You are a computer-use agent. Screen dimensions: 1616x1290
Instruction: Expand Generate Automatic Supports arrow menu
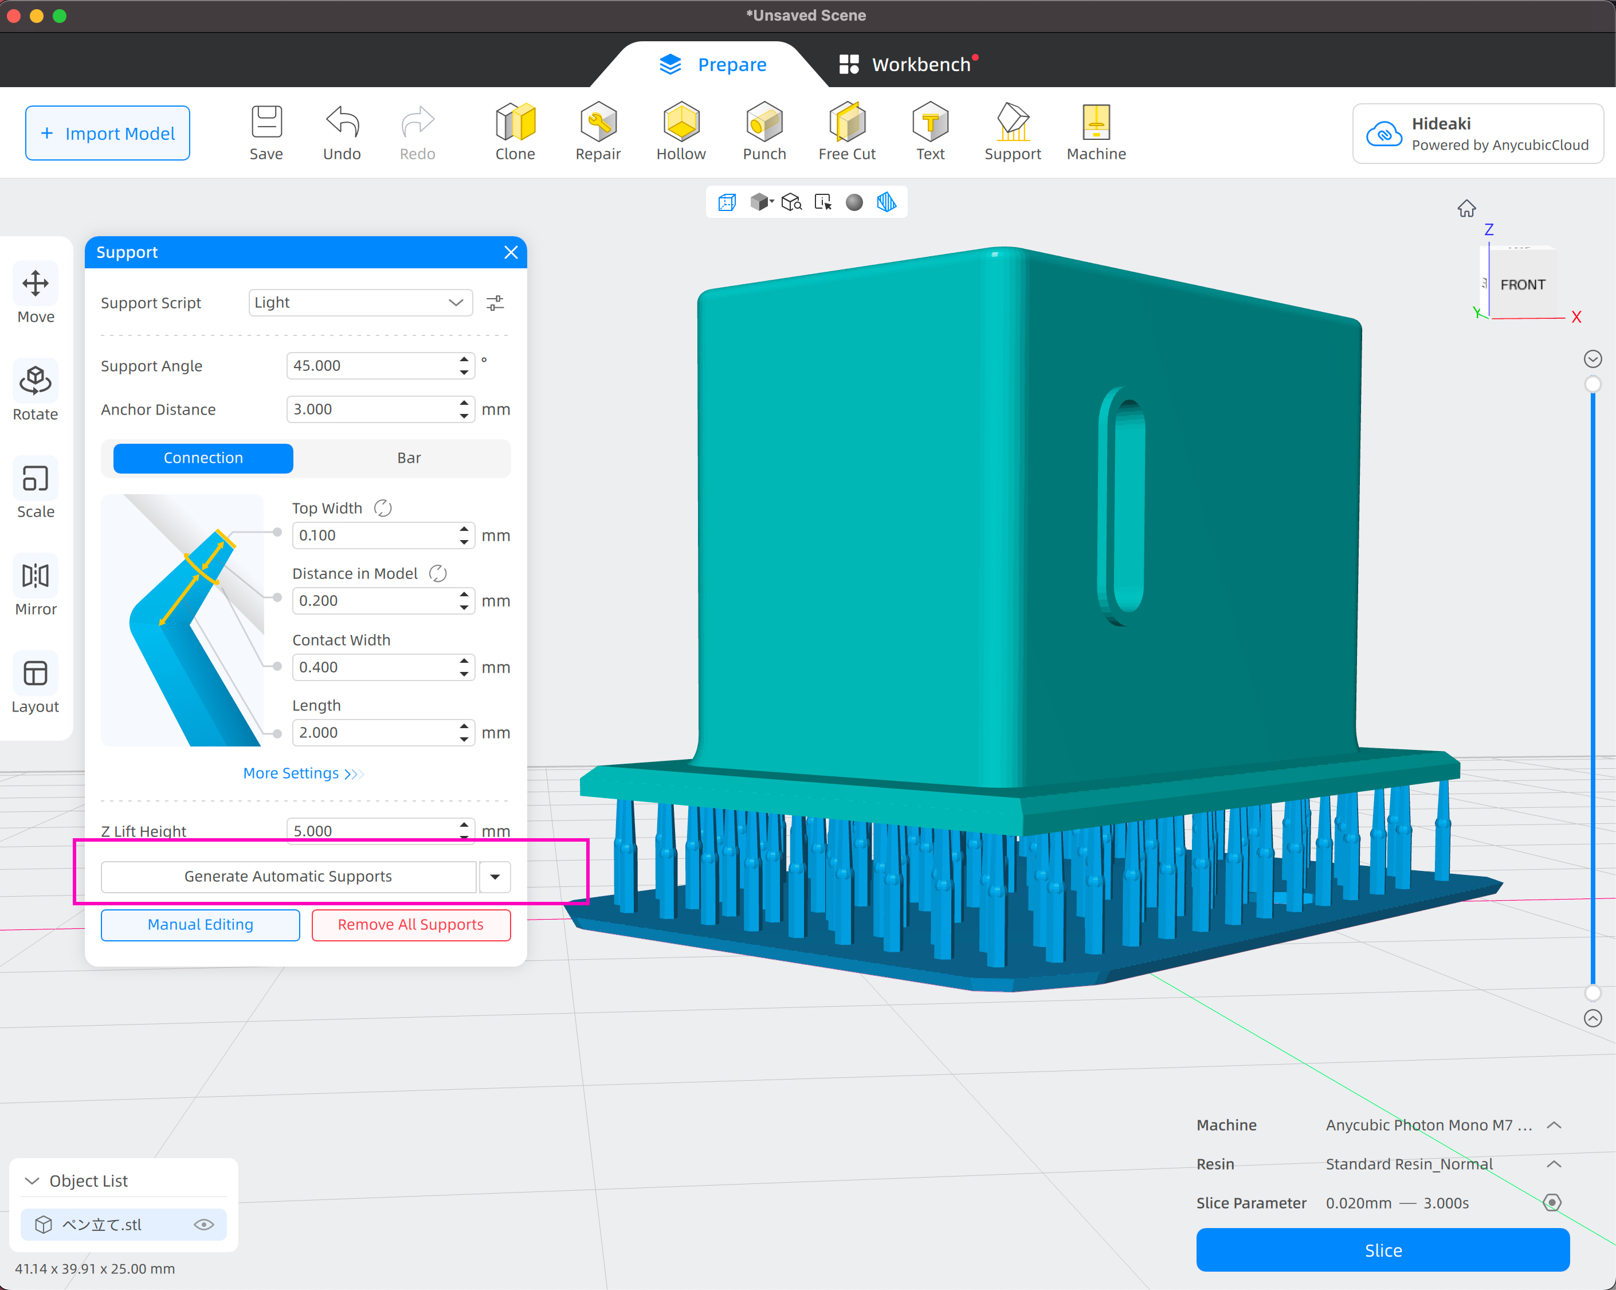tap(495, 877)
